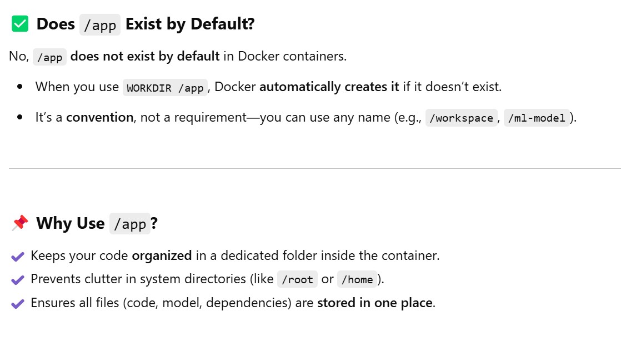621x341 pixels.
Task: Click the '/home' inline code chip
Action: [357, 280]
